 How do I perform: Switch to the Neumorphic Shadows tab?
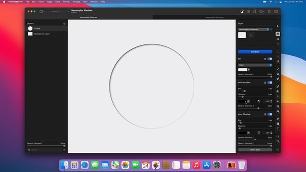(88, 17)
